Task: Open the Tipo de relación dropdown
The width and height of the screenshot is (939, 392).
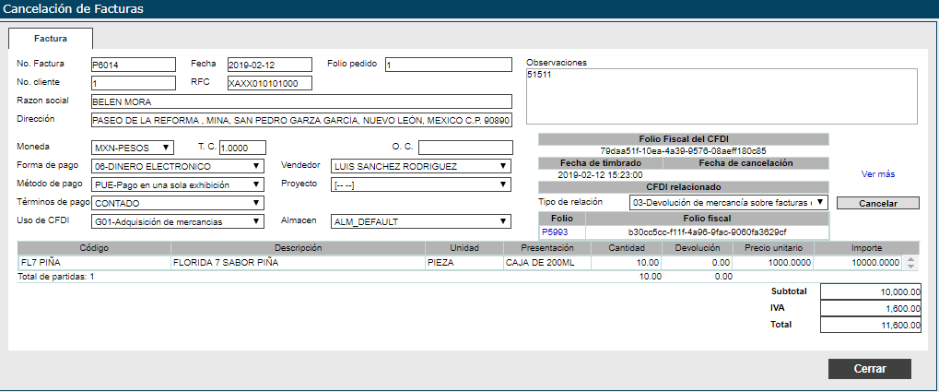Action: tap(728, 202)
